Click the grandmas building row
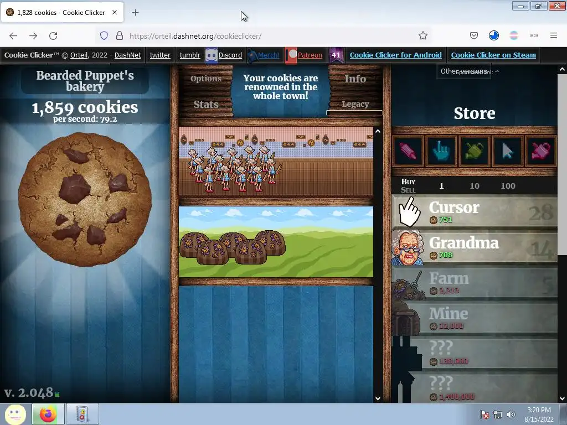This screenshot has height=425, width=567. click(x=276, y=161)
